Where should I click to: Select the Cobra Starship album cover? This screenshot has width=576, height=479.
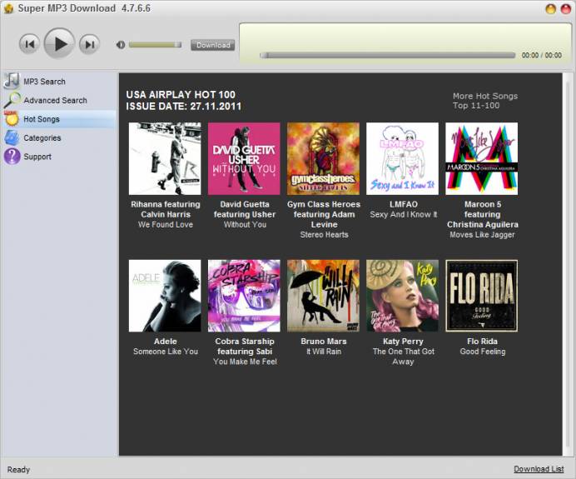244,296
